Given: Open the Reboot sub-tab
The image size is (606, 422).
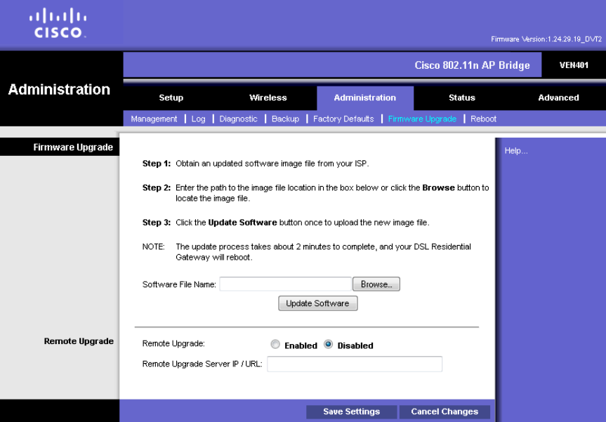Looking at the screenshot, I should pos(484,119).
